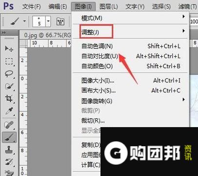Select the Rectangular Marquee tool
The width and height of the screenshot is (198, 176).
[9, 62]
